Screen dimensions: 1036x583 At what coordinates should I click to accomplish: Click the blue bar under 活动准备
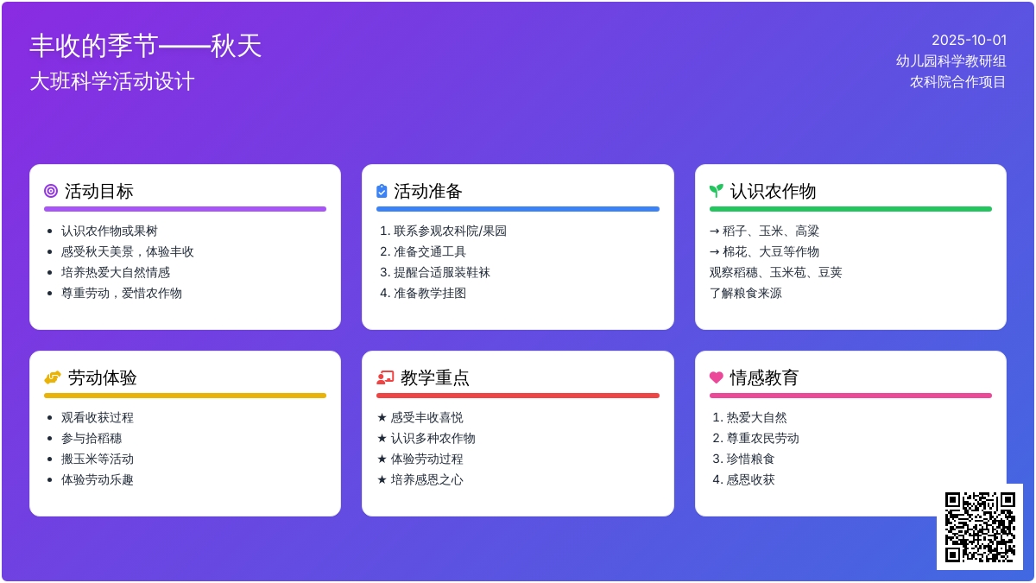(517, 209)
